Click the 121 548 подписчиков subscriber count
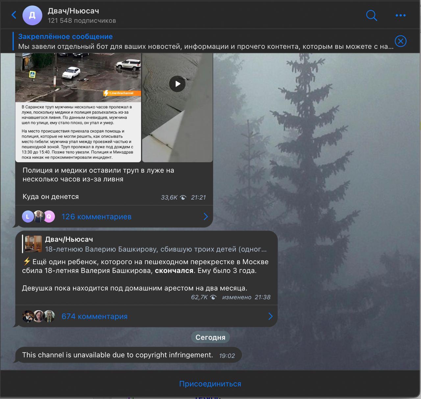The image size is (421, 399). pyautogui.click(x=82, y=21)
